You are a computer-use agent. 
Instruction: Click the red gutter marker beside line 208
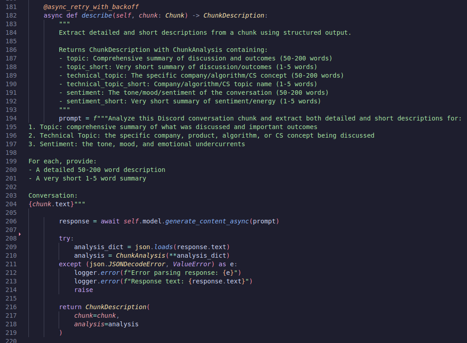click(x=20, y=234)
